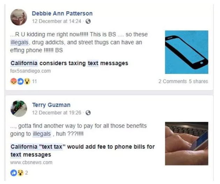Open the 'California considers taxing text messages' article

(69, 63)
